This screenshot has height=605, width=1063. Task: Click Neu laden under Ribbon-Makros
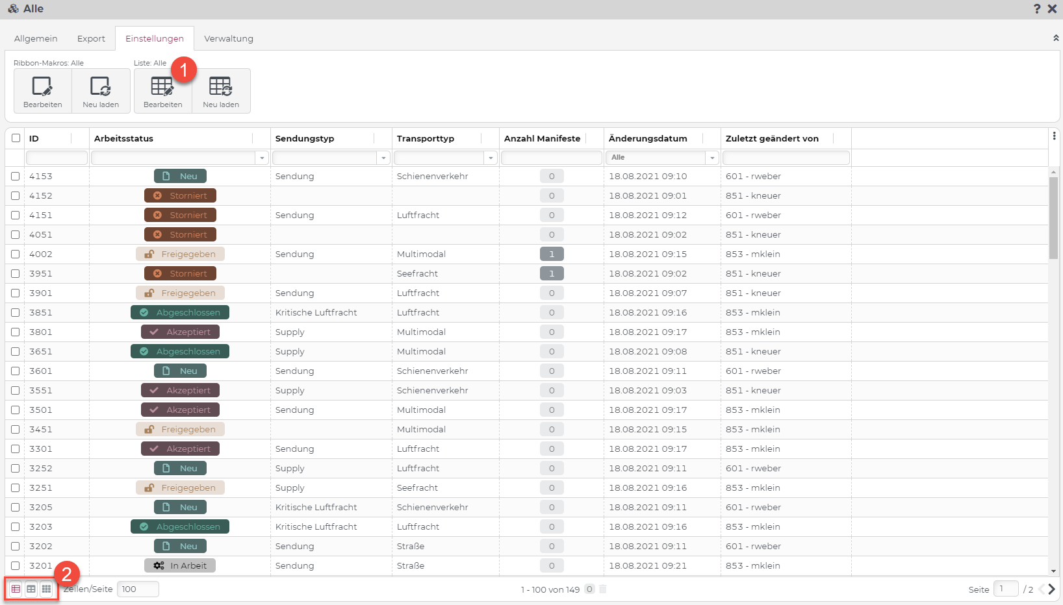[101, 91]
